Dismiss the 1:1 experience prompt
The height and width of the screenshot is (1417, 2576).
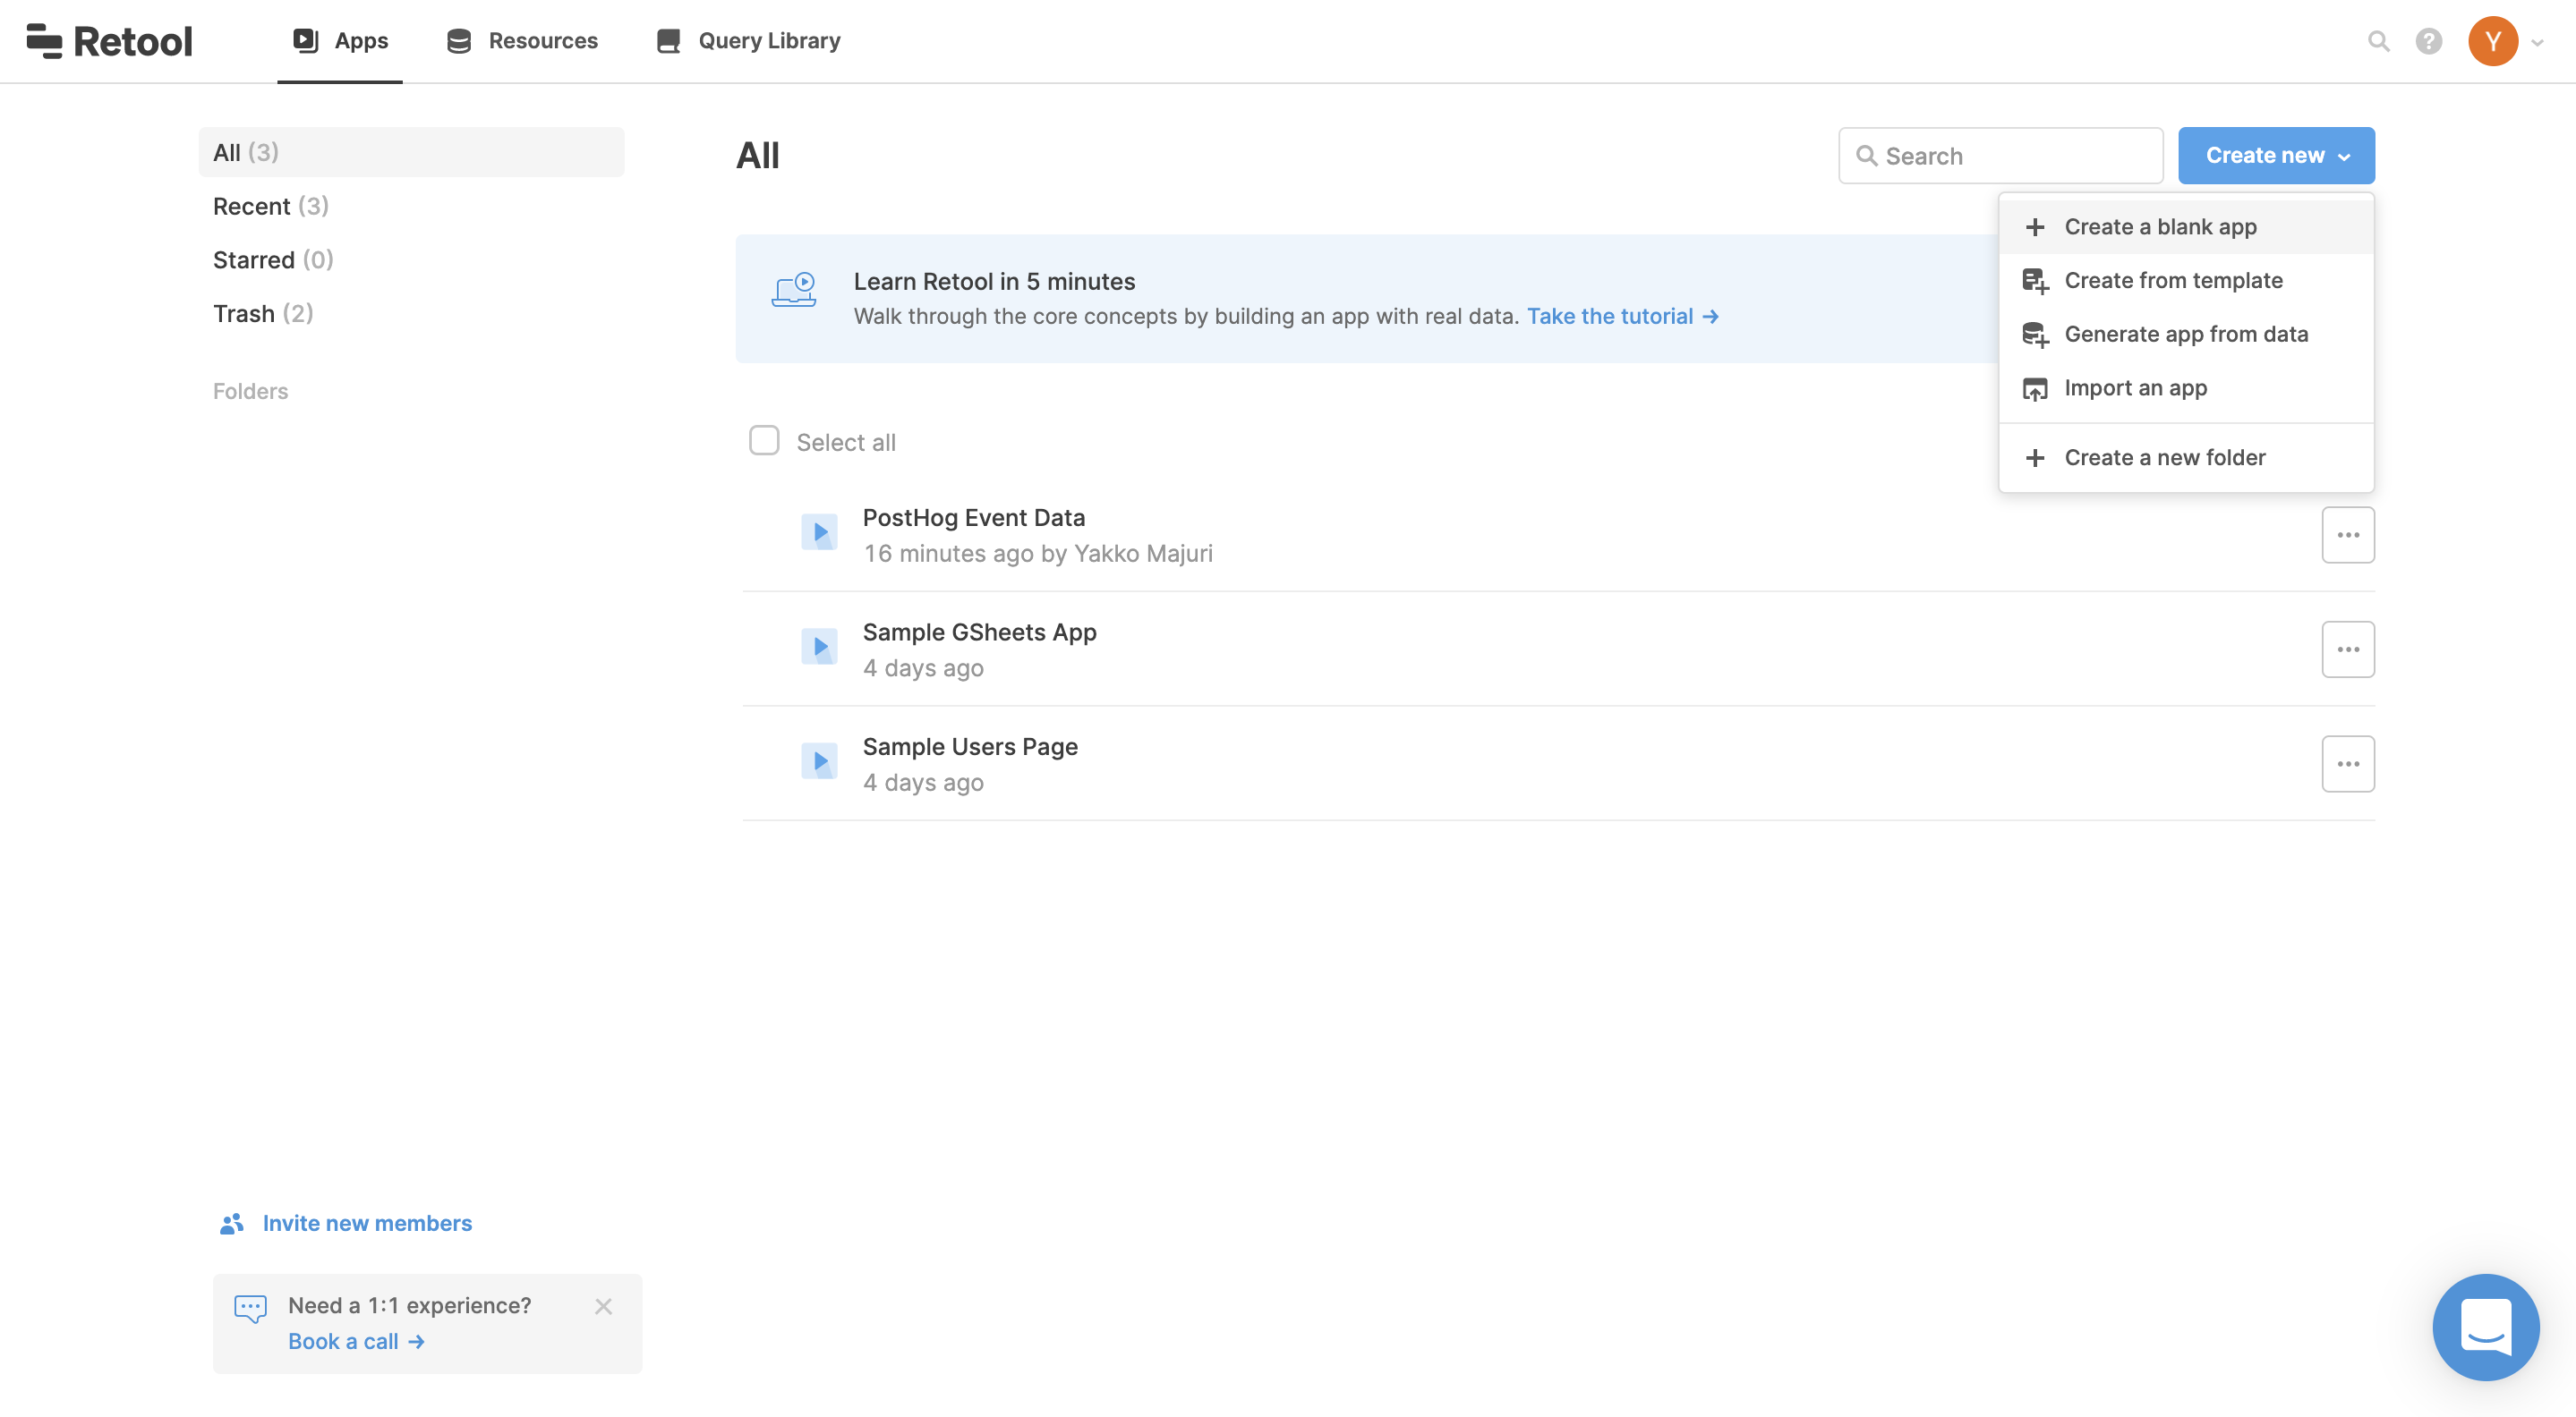(603, 1306)
